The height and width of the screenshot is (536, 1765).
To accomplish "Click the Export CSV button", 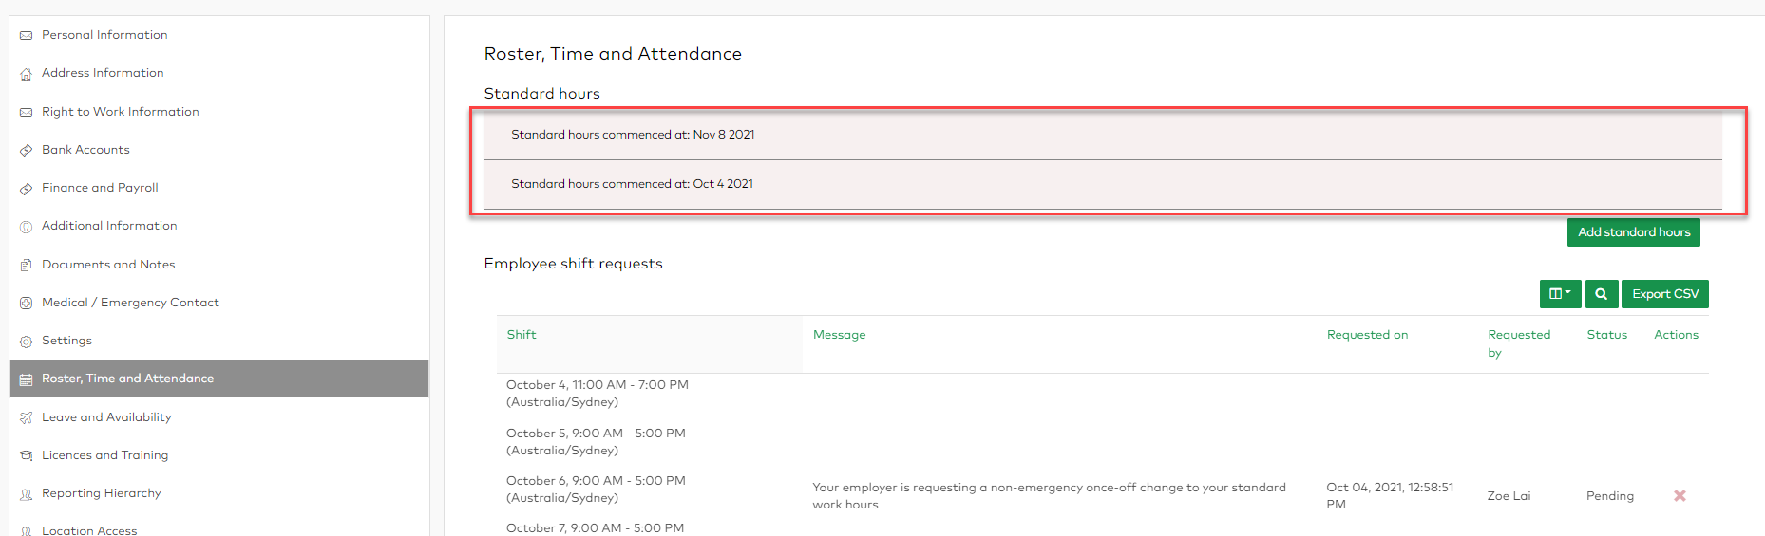I will [x=1664, y=294].
